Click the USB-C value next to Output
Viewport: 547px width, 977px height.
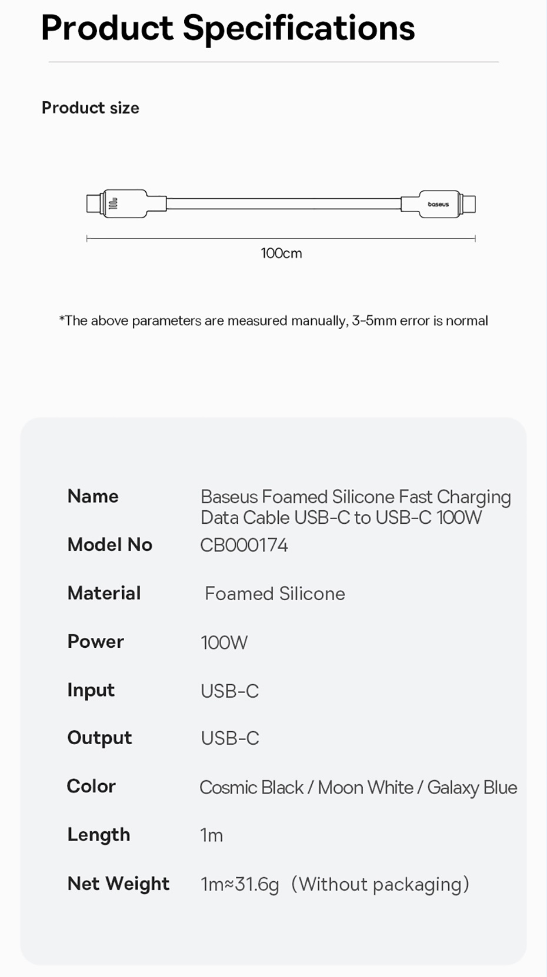pyautogui.click(x=230, y=738)
